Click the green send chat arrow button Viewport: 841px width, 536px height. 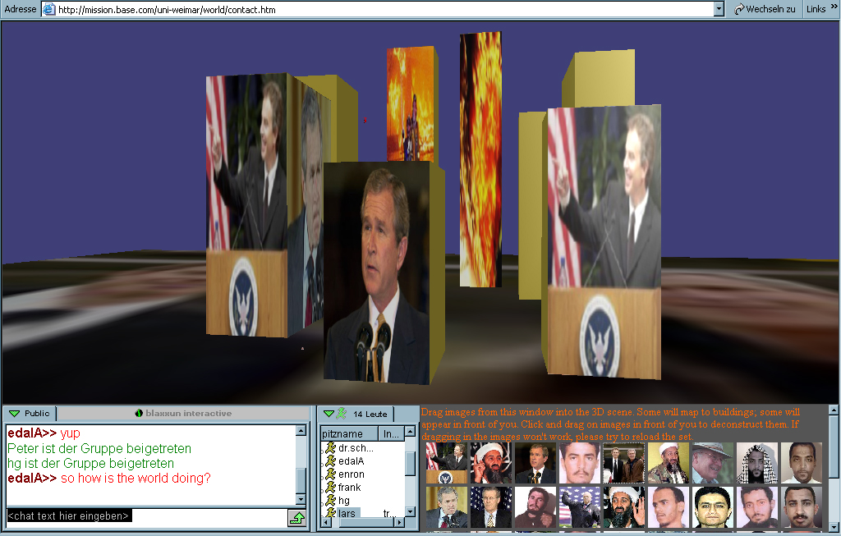click(296, 517)
